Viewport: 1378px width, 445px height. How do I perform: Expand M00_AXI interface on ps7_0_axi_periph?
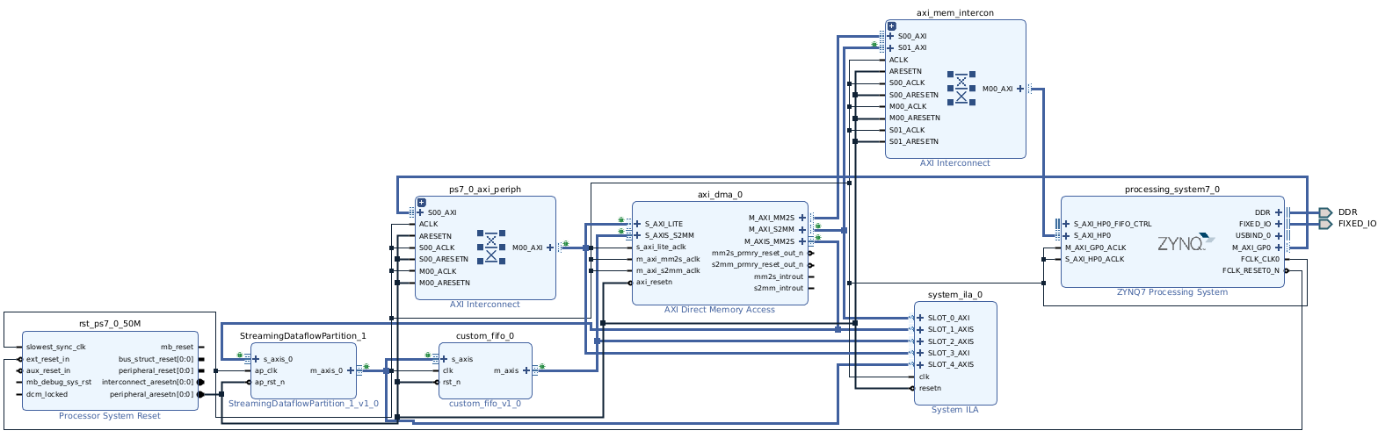(550, 248)
